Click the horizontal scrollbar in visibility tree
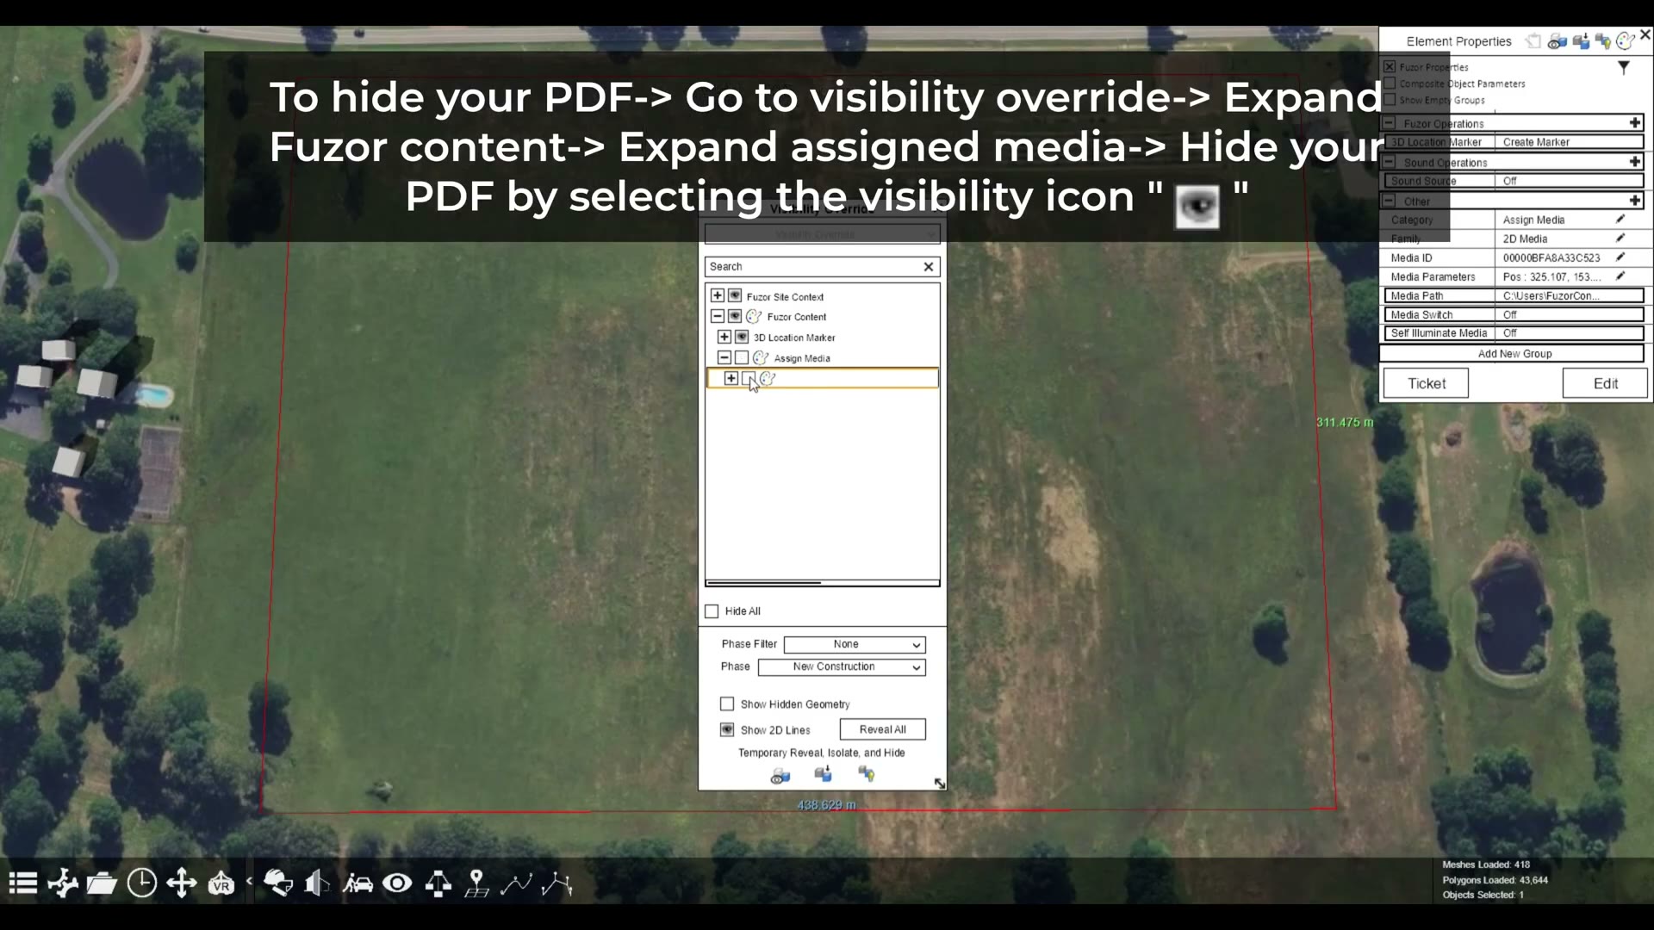The image size is (1654, 930). pyautogui.click(x=763, y=583)
